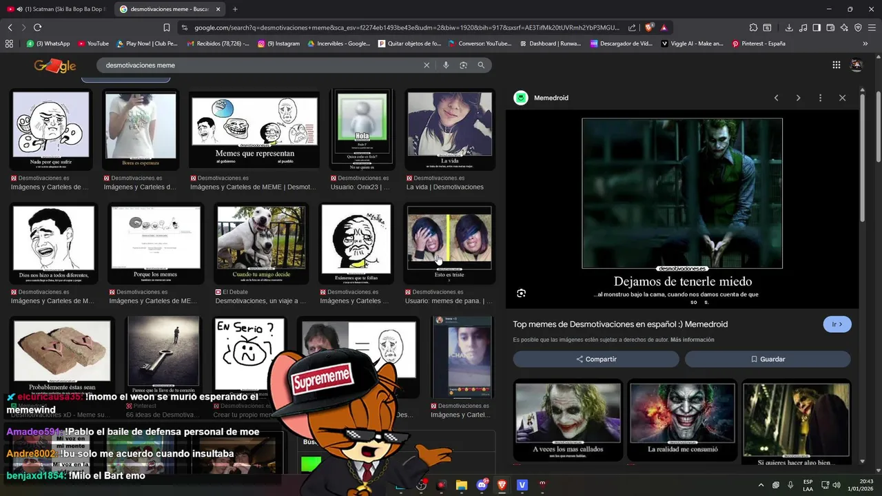Show hidden system tray icons
The image size is (882, 496).
(x=761, y=485)
